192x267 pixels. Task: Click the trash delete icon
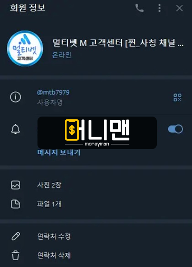pos(16,255)
